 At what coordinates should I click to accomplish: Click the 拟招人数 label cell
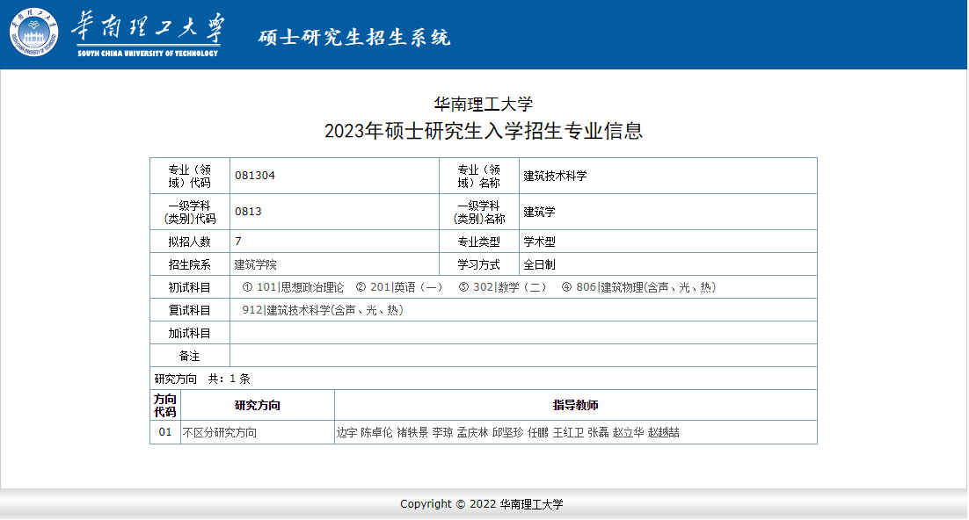pos(190,242)
